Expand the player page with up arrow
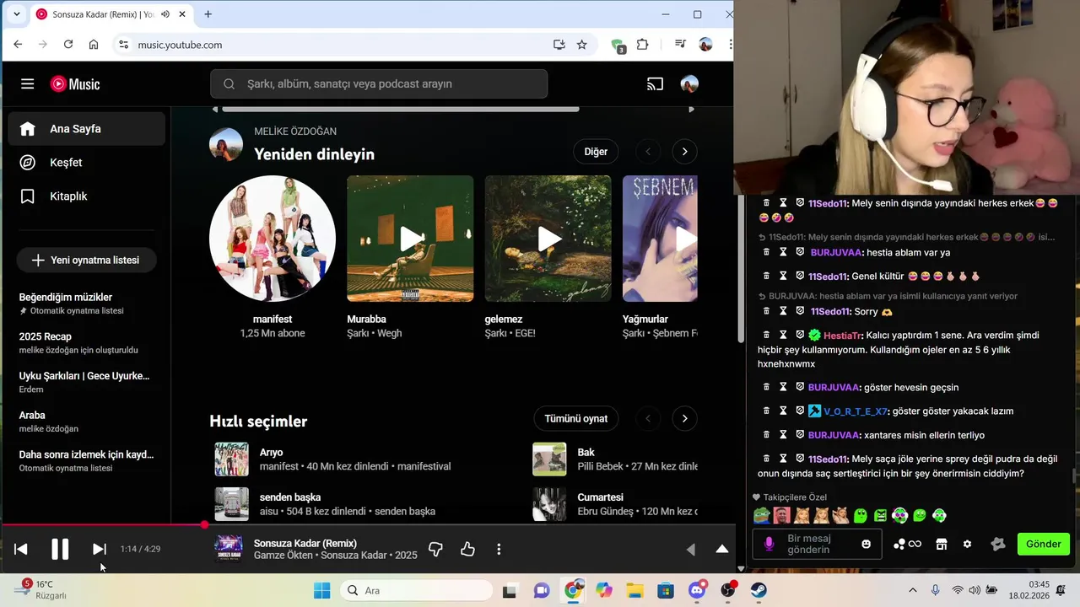The width and height of the screenshot is (1080, 607). pos(722,549)
